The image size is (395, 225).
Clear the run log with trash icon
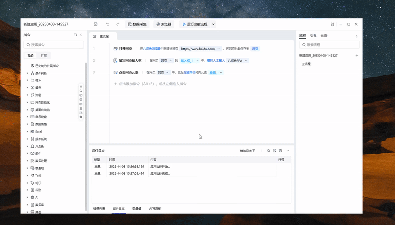point(280,150)
